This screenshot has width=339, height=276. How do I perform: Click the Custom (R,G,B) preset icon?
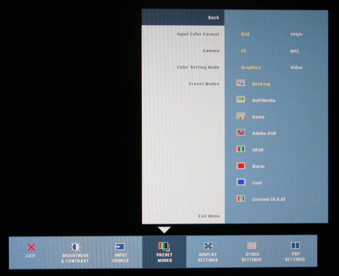point(241,199)
